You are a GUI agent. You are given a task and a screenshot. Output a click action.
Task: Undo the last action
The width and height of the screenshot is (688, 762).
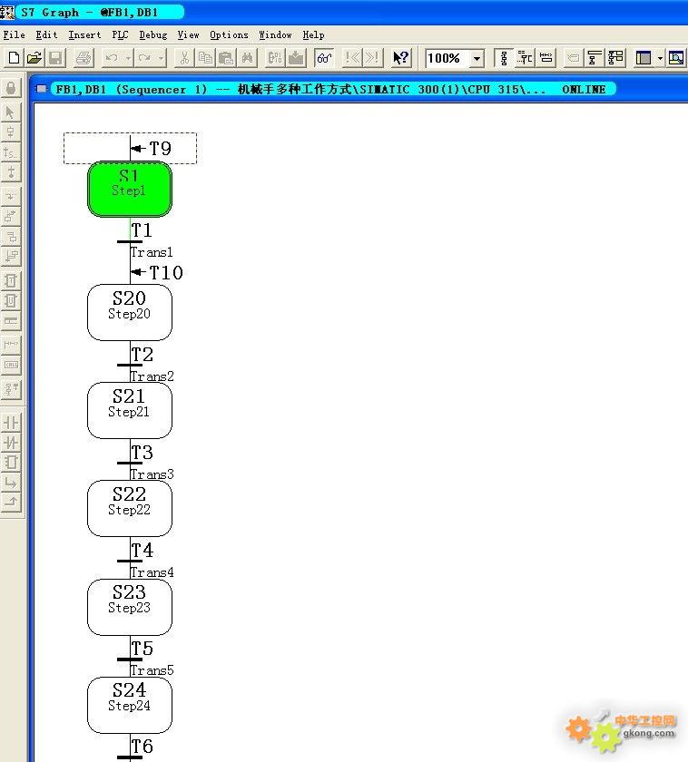click(x=112, y=58)
